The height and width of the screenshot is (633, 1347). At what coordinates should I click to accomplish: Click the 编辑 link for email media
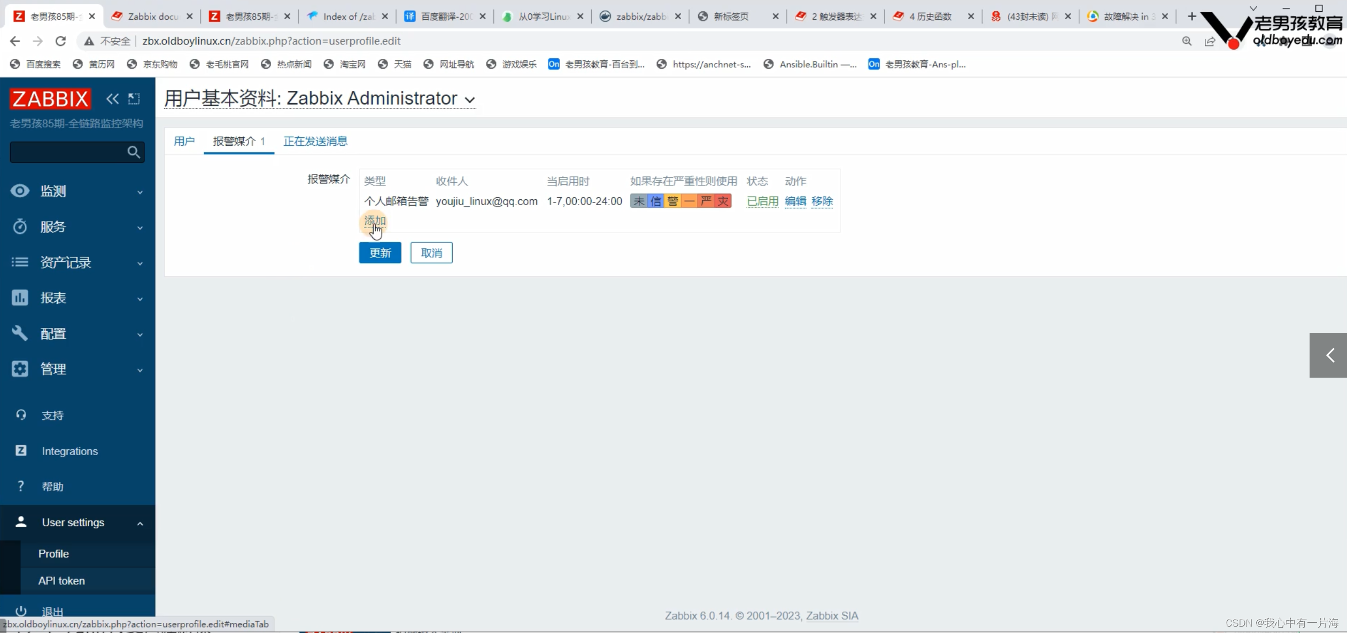795,201
